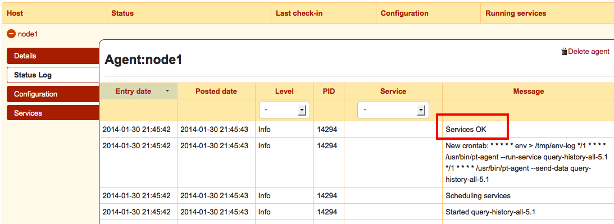Click the node1 host name
This screenshot has height=224, width=614.
coord(28,34)
